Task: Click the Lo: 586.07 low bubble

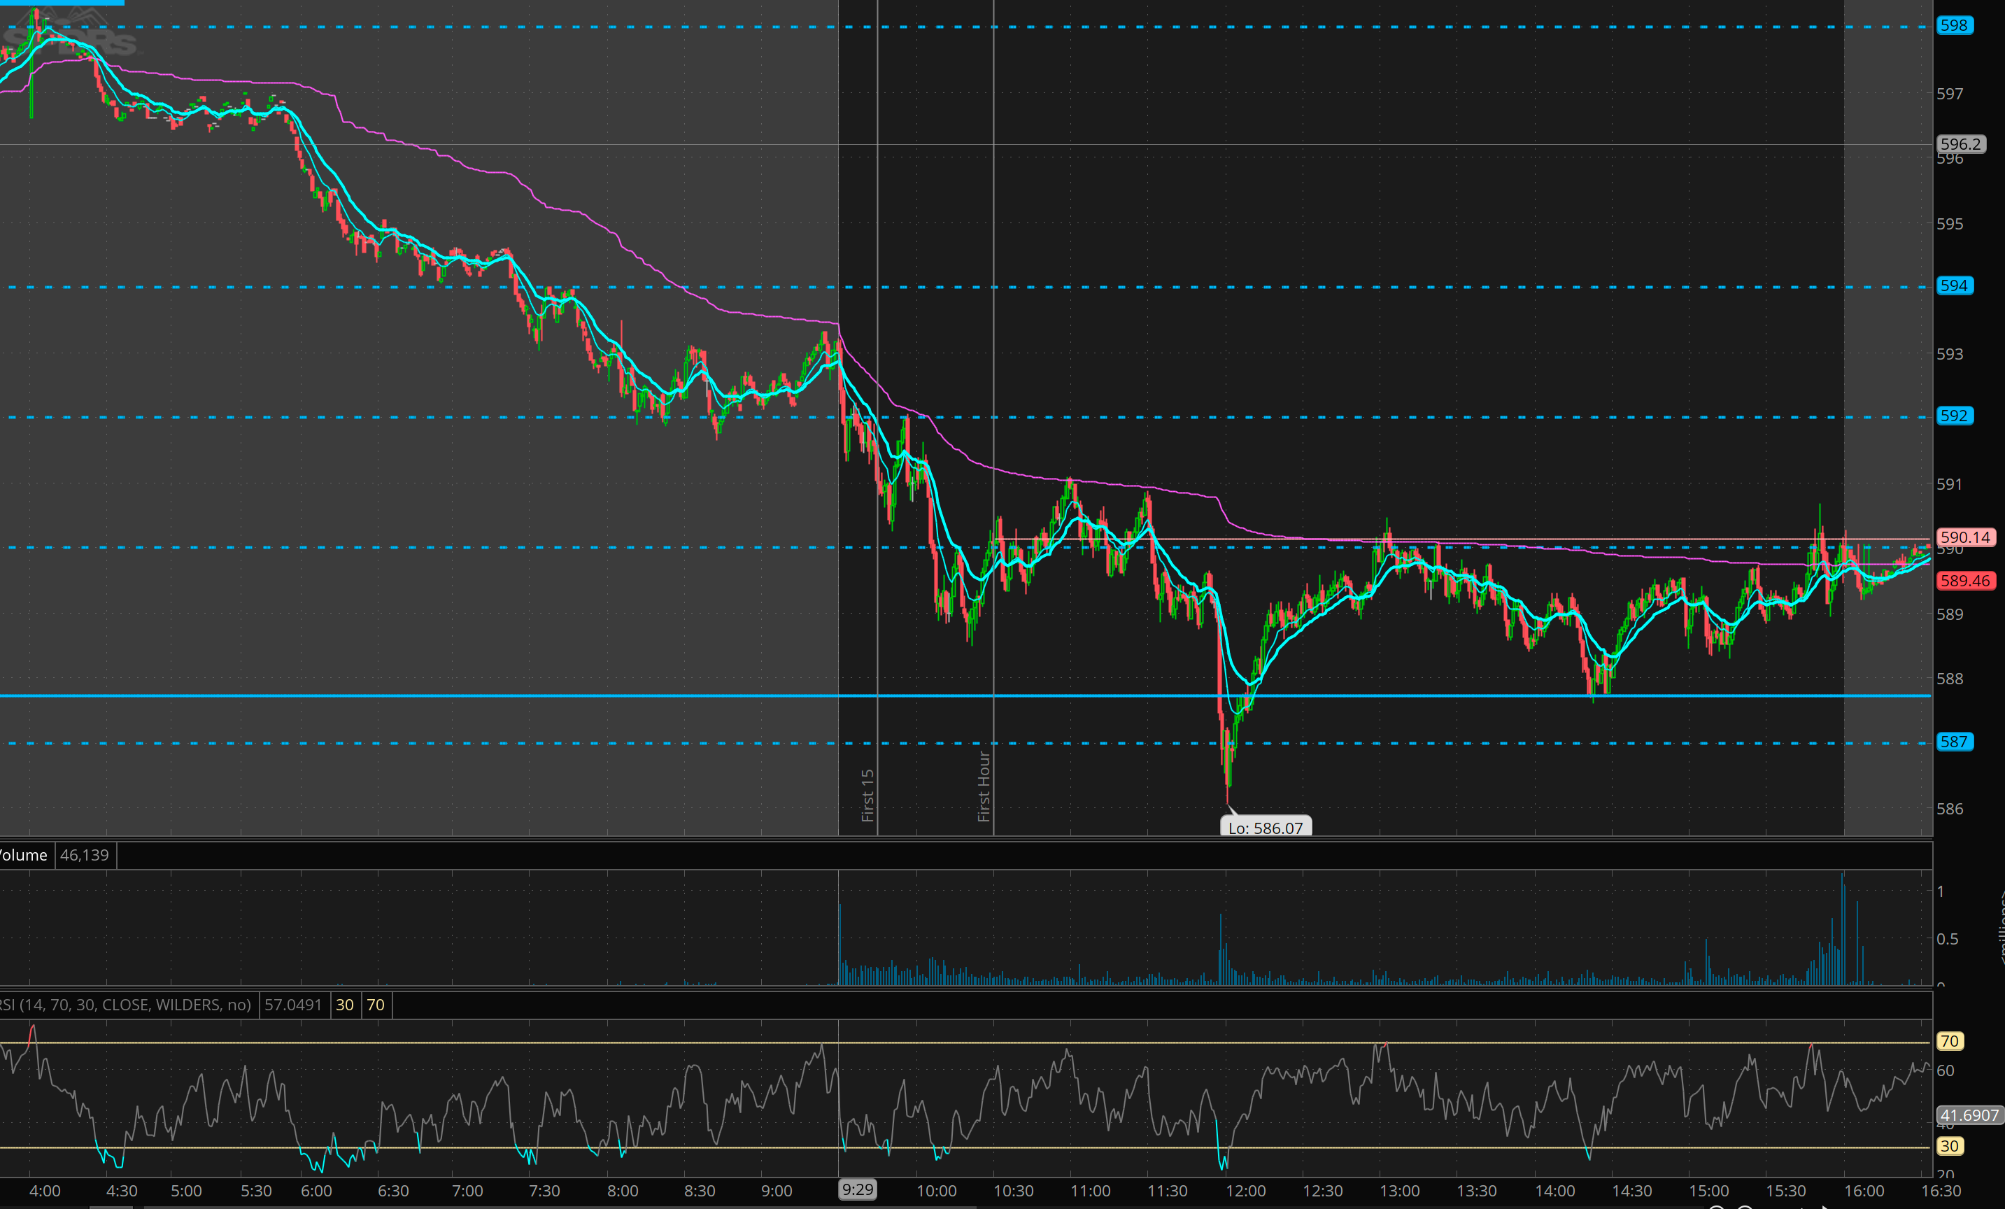Action: pyautogui.click(x=1266, y=828)
